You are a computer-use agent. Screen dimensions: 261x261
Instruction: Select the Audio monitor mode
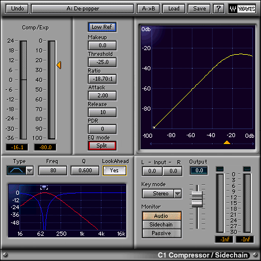pyautogui.click(x=162, y=216)
